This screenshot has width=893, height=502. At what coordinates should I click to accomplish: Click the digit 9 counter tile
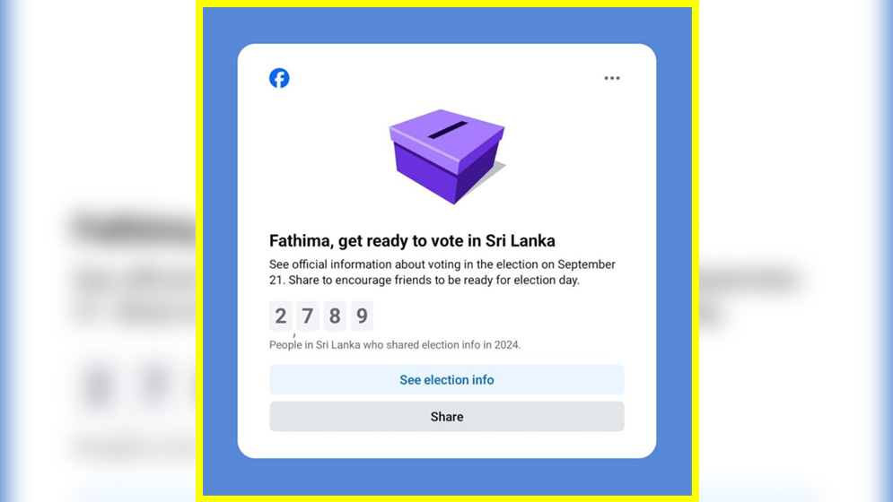(x=362, y=316)
